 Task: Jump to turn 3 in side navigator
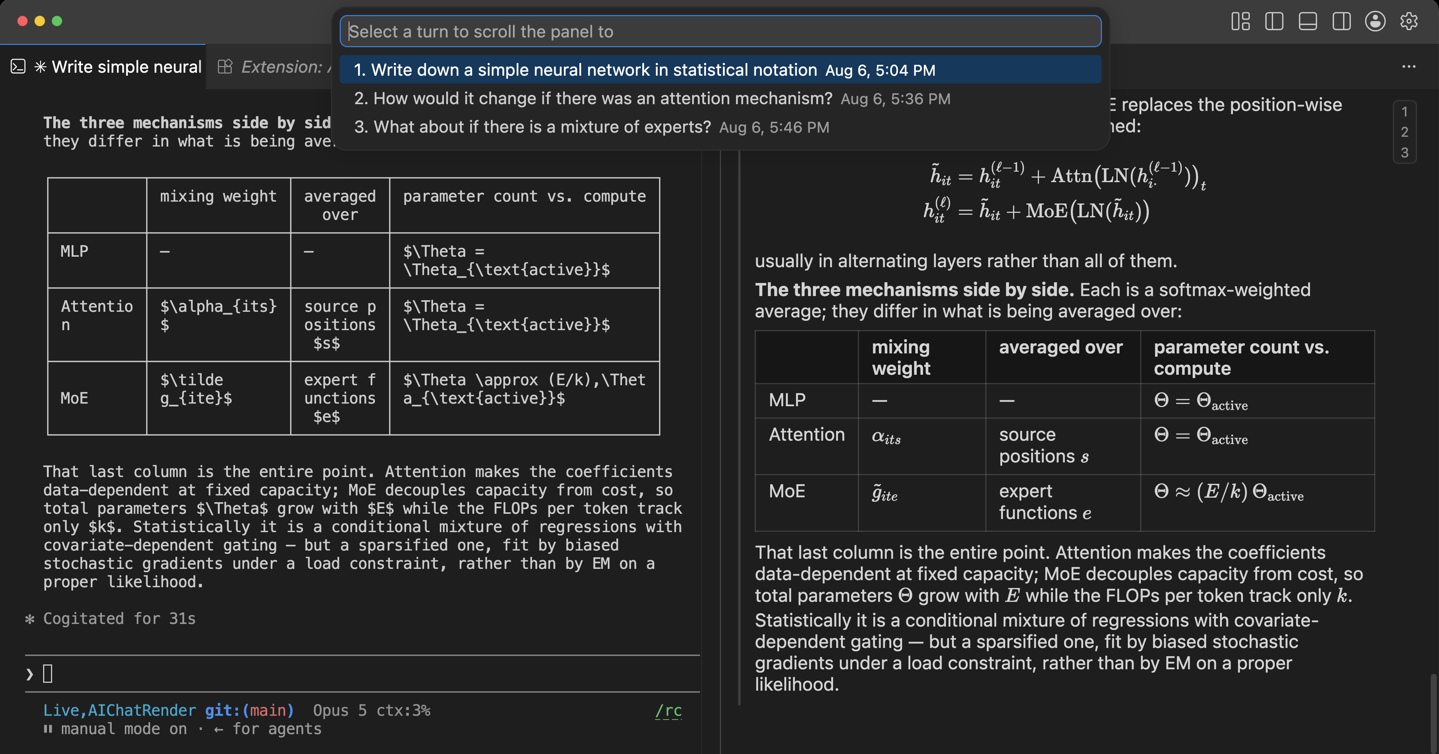tap(1405, 152)
